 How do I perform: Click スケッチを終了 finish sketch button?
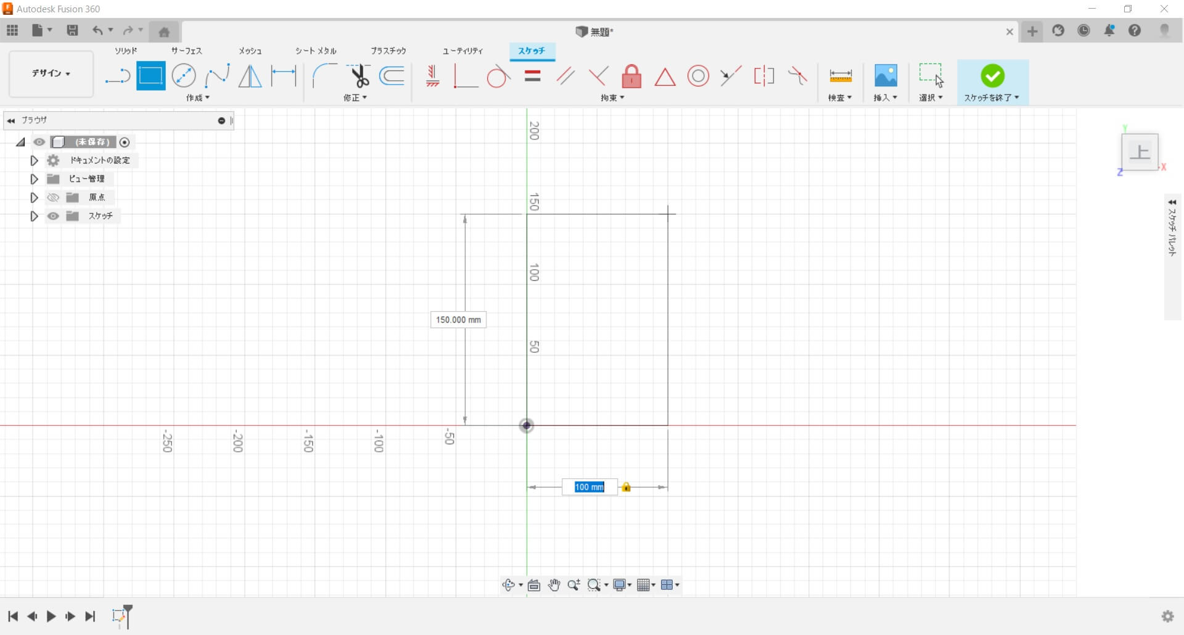coord(992,81)
